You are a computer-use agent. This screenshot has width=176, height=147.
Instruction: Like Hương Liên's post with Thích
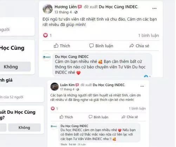tap(62, 46)
